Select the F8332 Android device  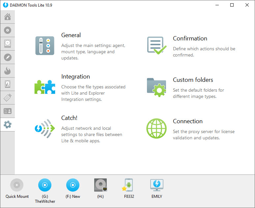(127, 185)
